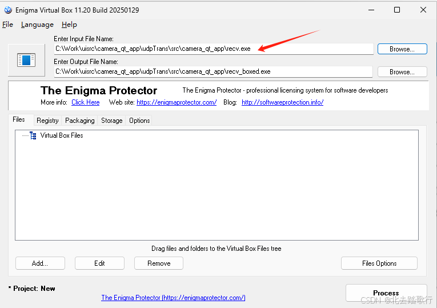Open the File menu
Viewport: 437px width, 308px height.
[7, 25]
